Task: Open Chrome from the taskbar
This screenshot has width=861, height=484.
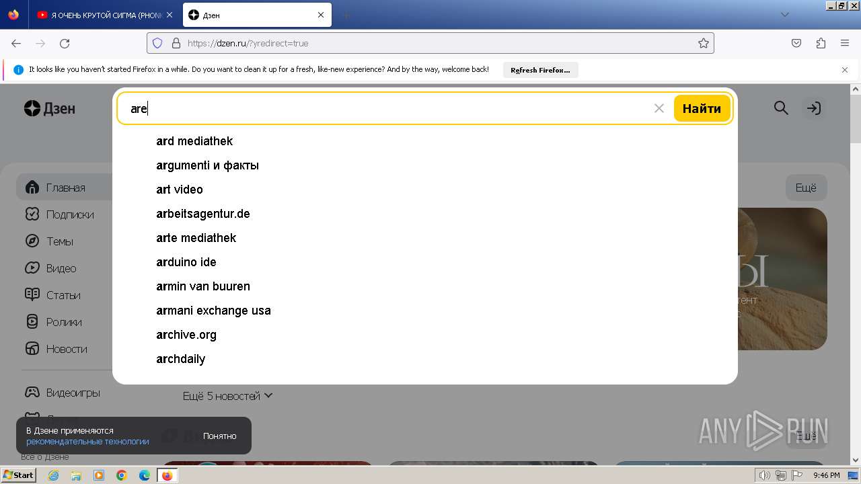Action: pos(122,475)
